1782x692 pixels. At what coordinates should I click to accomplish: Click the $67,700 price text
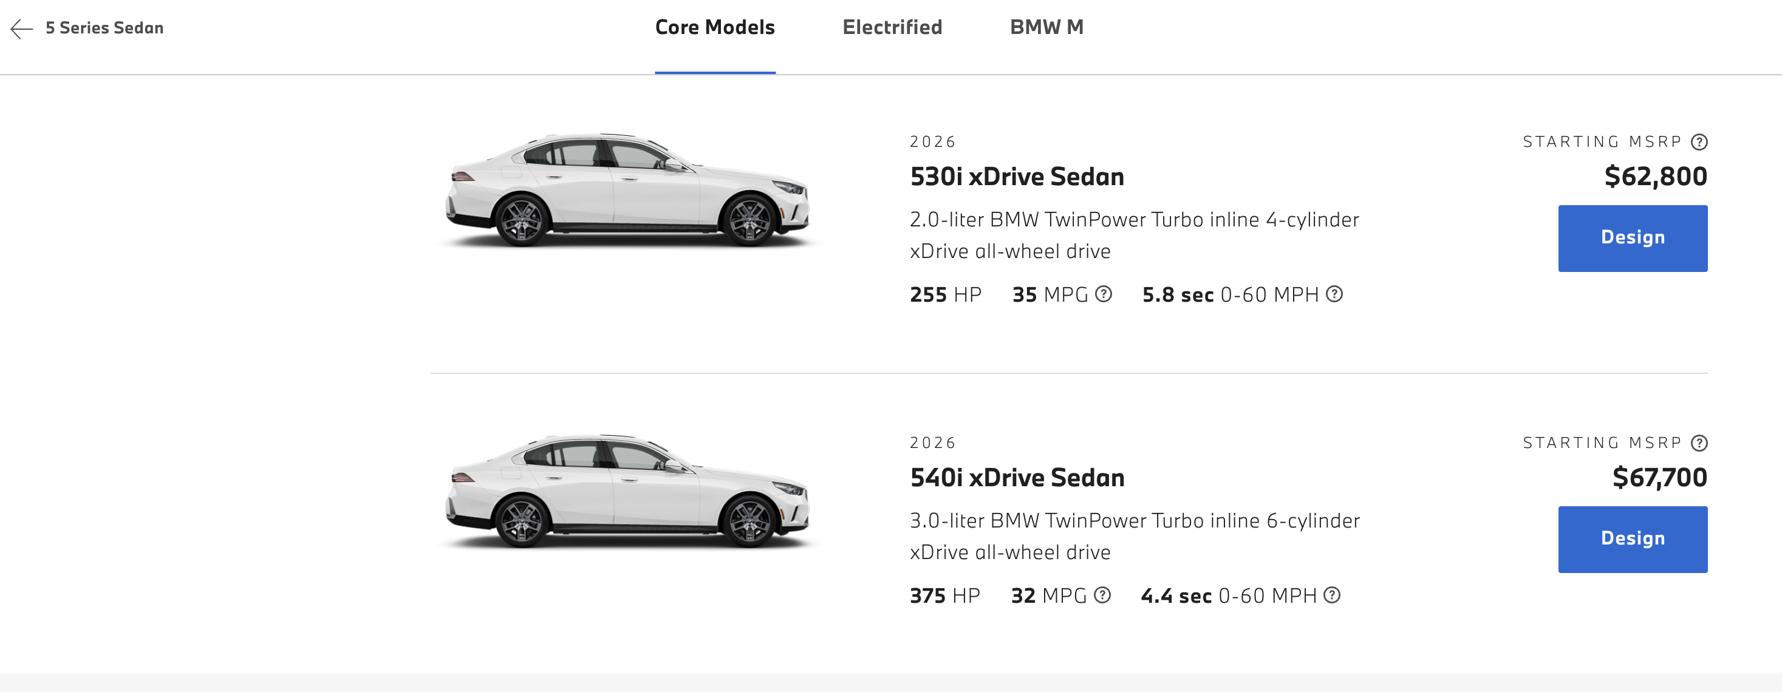pos(1659,478)
